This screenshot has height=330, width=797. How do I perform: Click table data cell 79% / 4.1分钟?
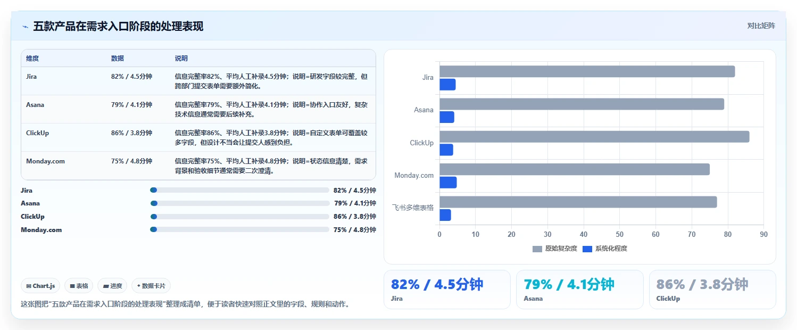point(131,105)
